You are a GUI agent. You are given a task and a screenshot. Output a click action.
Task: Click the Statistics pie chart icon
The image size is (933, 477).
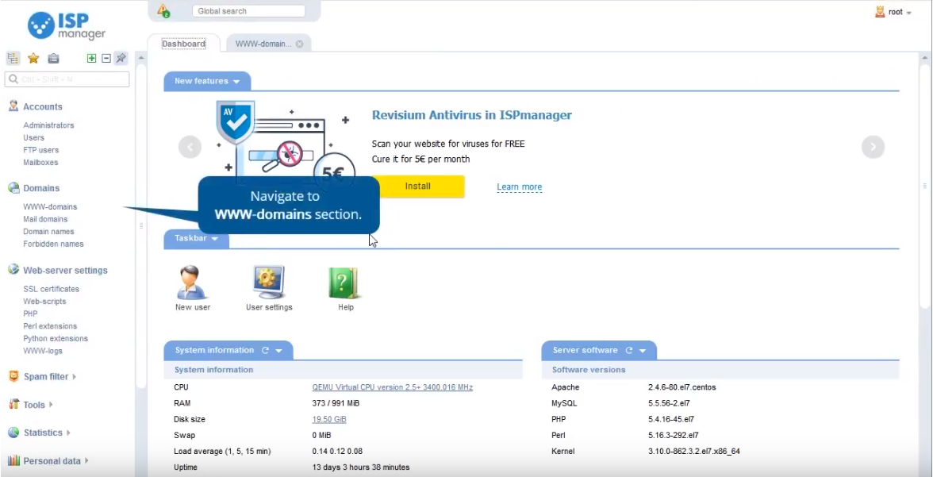[x=13, y=433]
